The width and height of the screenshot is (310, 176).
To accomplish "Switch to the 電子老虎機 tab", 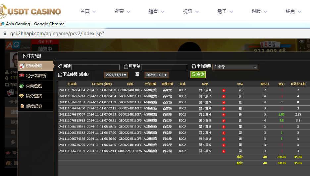I will [36, 76].
